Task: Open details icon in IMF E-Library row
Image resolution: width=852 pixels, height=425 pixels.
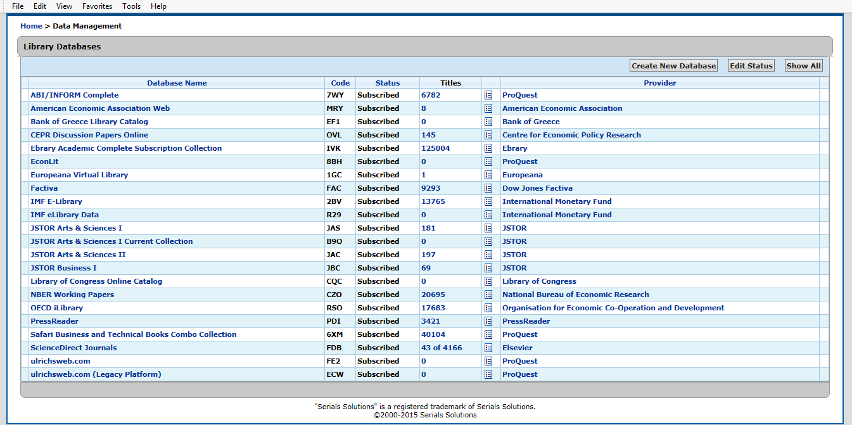Action: click(x=488, y=201)
